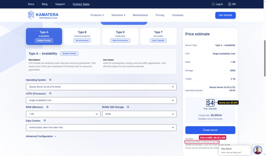Select the Type D Dedicated tab
This screenshot has width=266, height=156.
tap(120, 37)
